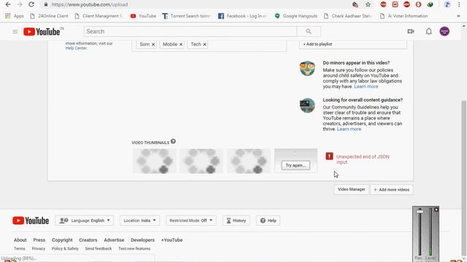Open the notifications bell
Image resolution: width=467 pixels, height=262 pixels.
click(428, 31)
